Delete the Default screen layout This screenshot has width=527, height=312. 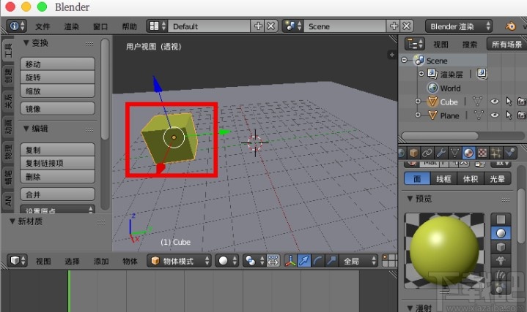click(x=271, y=26)
